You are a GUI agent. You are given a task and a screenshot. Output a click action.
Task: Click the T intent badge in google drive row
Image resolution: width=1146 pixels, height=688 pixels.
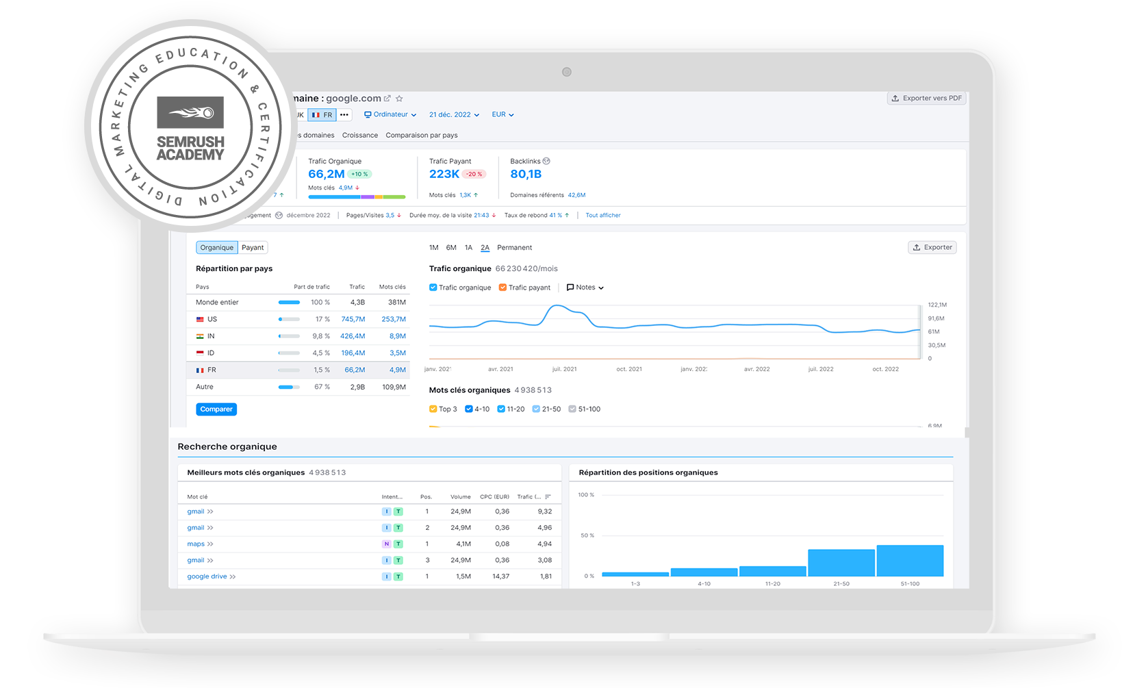[x=398, y=577]
